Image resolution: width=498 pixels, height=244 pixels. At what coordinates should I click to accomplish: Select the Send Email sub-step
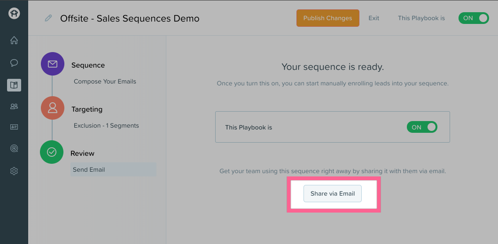[x=113, y=169]
